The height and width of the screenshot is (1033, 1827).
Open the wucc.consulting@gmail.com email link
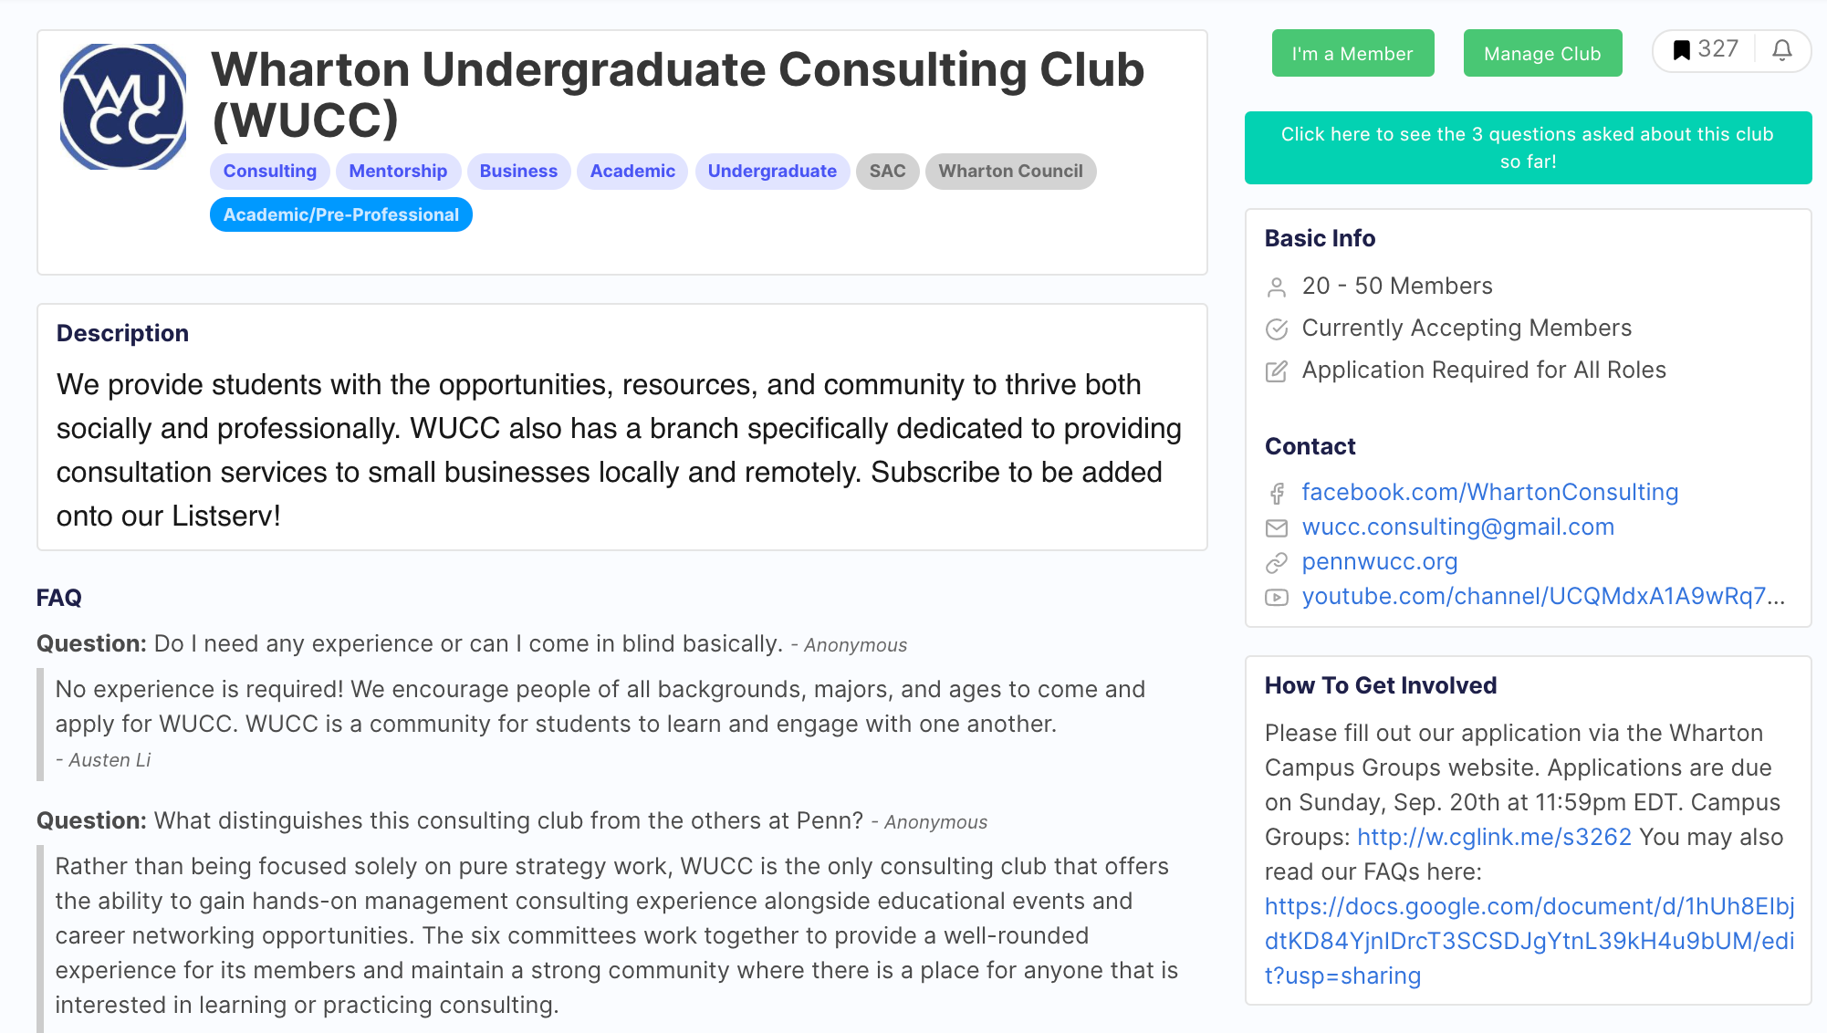click(x=1457, y=527)
